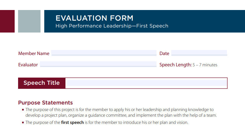
Task: Click the second red bullet marker
Action: tap(23, 123)
